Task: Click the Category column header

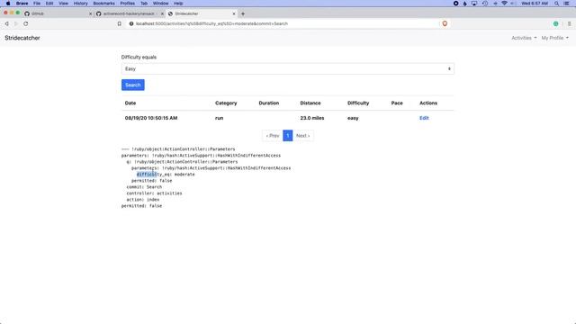Action: click(x=226, y=103)
